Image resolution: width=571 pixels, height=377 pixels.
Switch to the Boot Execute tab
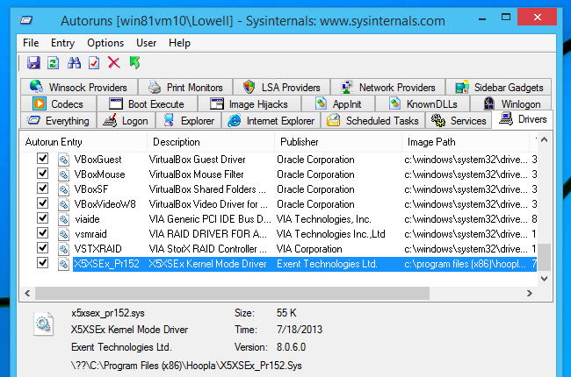click(147, 104)
